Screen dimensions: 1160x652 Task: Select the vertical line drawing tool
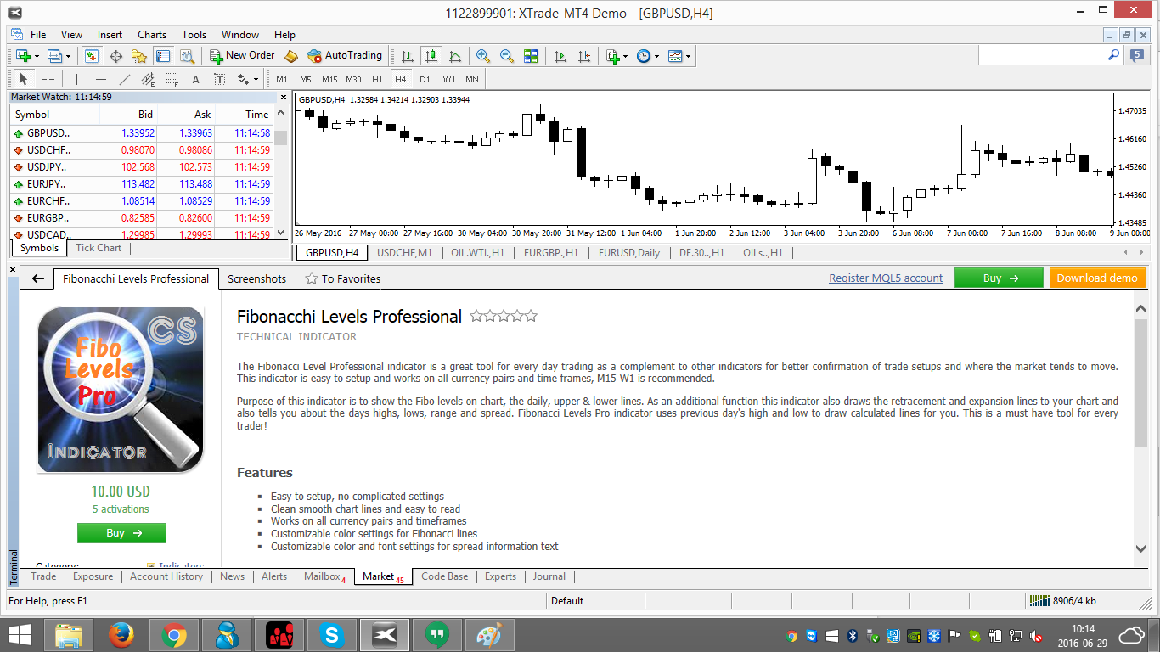click(x=77, y=79)
